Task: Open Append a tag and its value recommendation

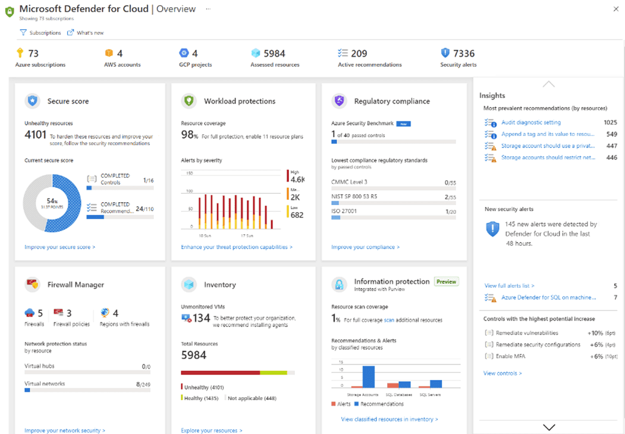Action: click(x=548, y=134)
